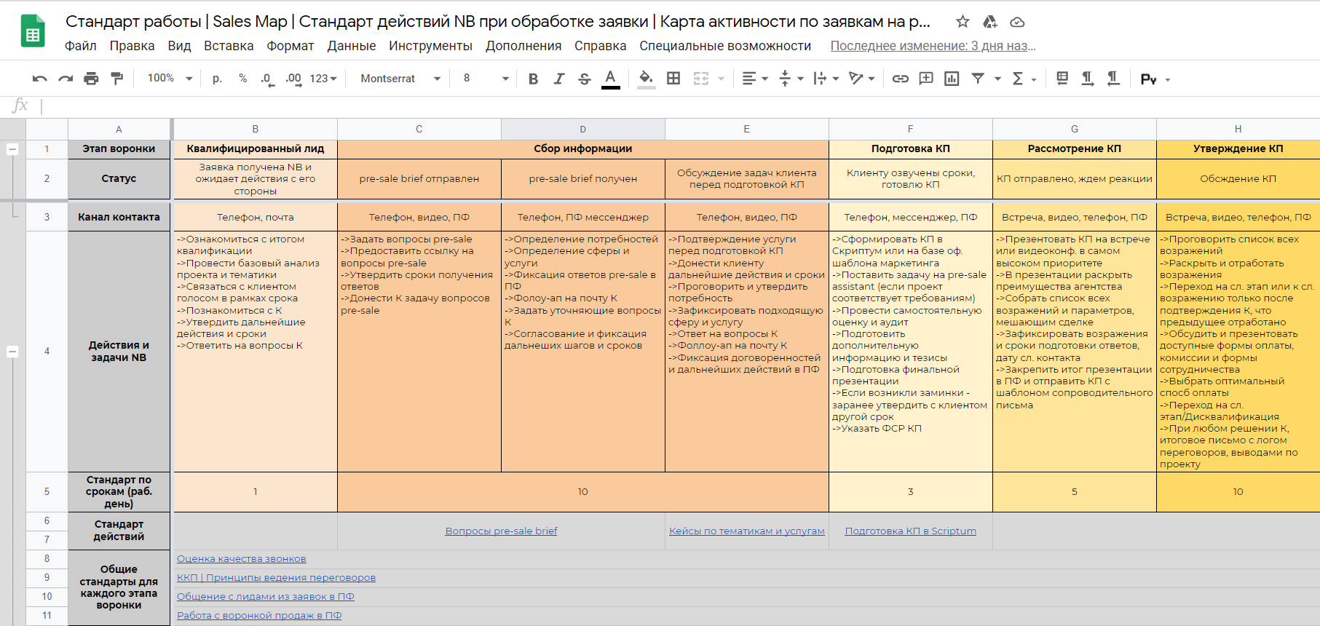Activate the paint format tool
1320x626 pixels.
click(x=116, y=79)
